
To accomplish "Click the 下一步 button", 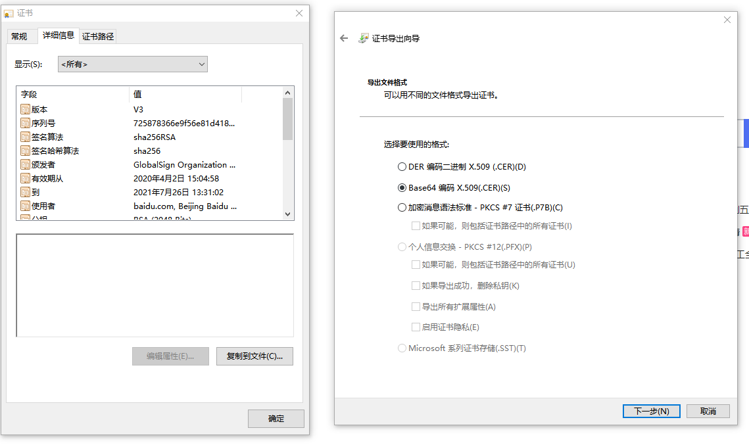I will click(651, 411).
